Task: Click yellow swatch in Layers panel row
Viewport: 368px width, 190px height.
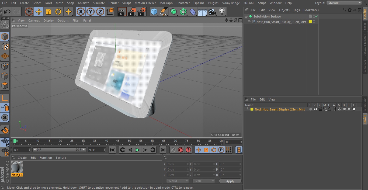Action: click(252, 109)
